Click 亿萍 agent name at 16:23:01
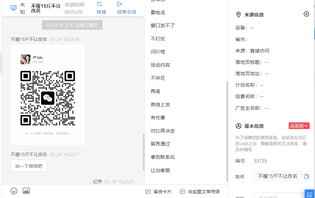The image size is (315, 198). coord(97,182)
